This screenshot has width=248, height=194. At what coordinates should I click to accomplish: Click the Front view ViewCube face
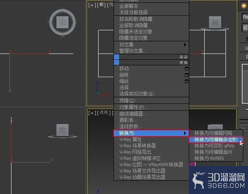[x=215, y=22]
